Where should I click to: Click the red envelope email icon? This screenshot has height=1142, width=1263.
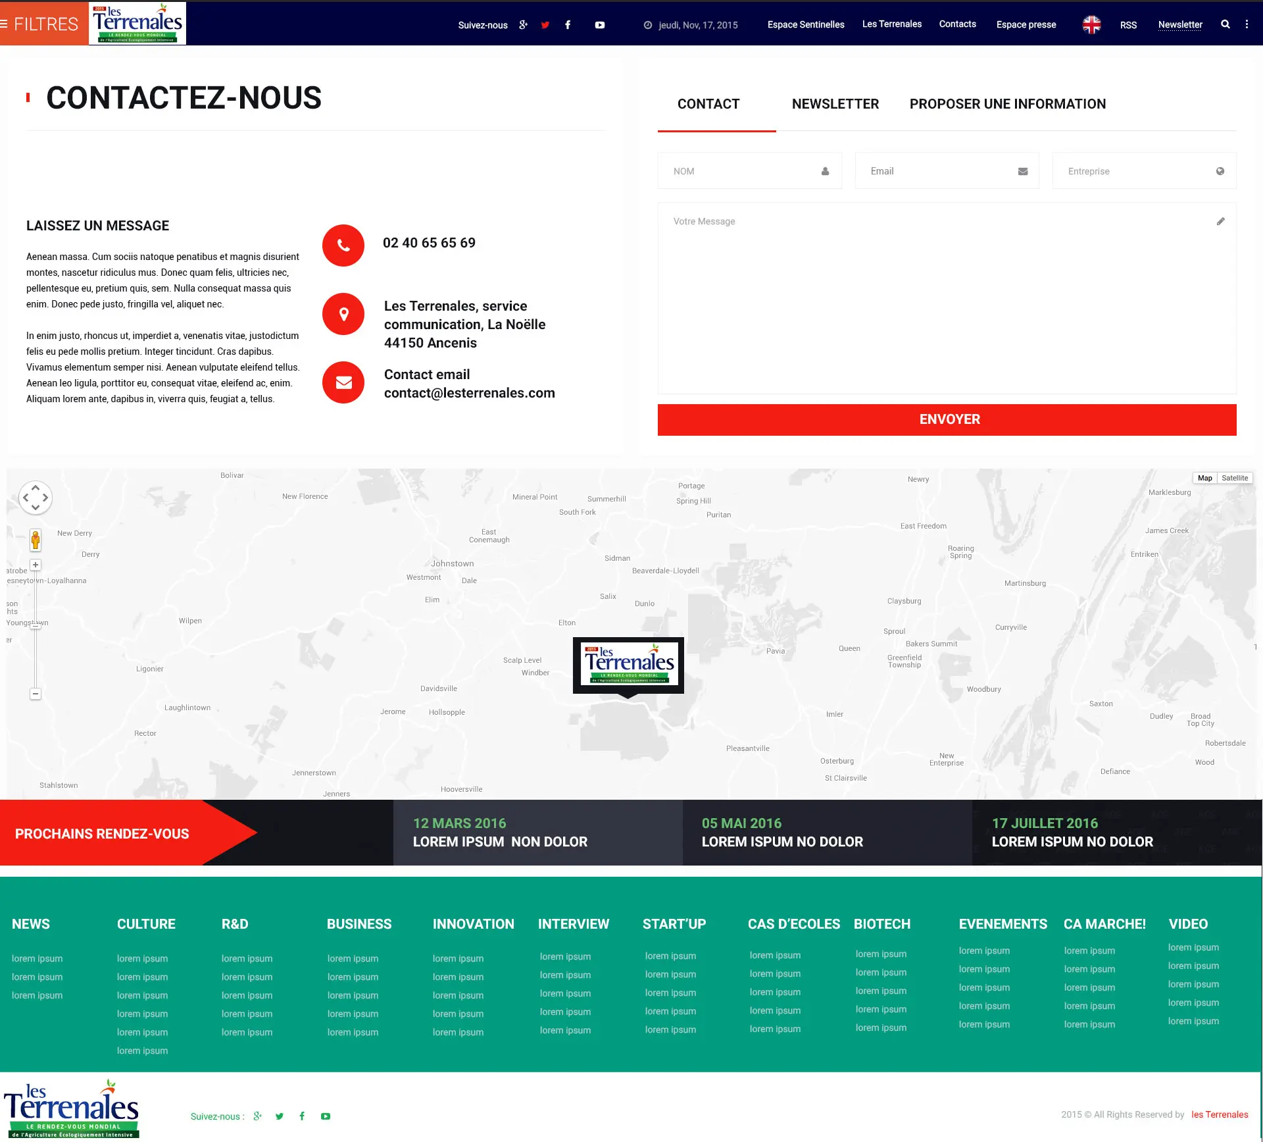[343, 382]
